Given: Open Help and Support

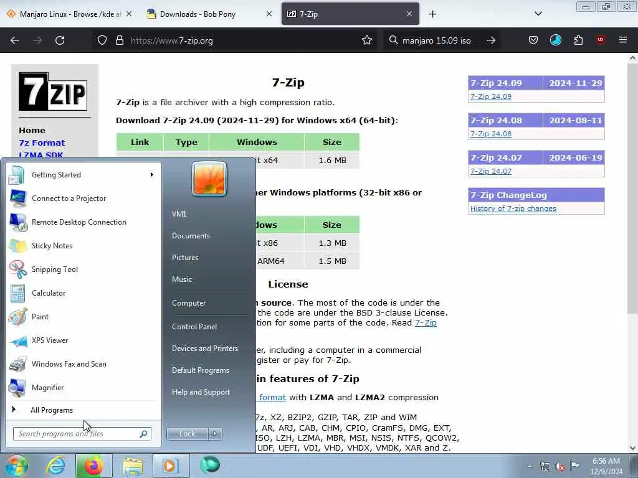Looking at the screenshot, I should pyautogui.click(x=201, y=392).
